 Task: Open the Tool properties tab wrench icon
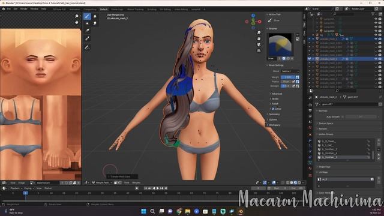[310, 98]
